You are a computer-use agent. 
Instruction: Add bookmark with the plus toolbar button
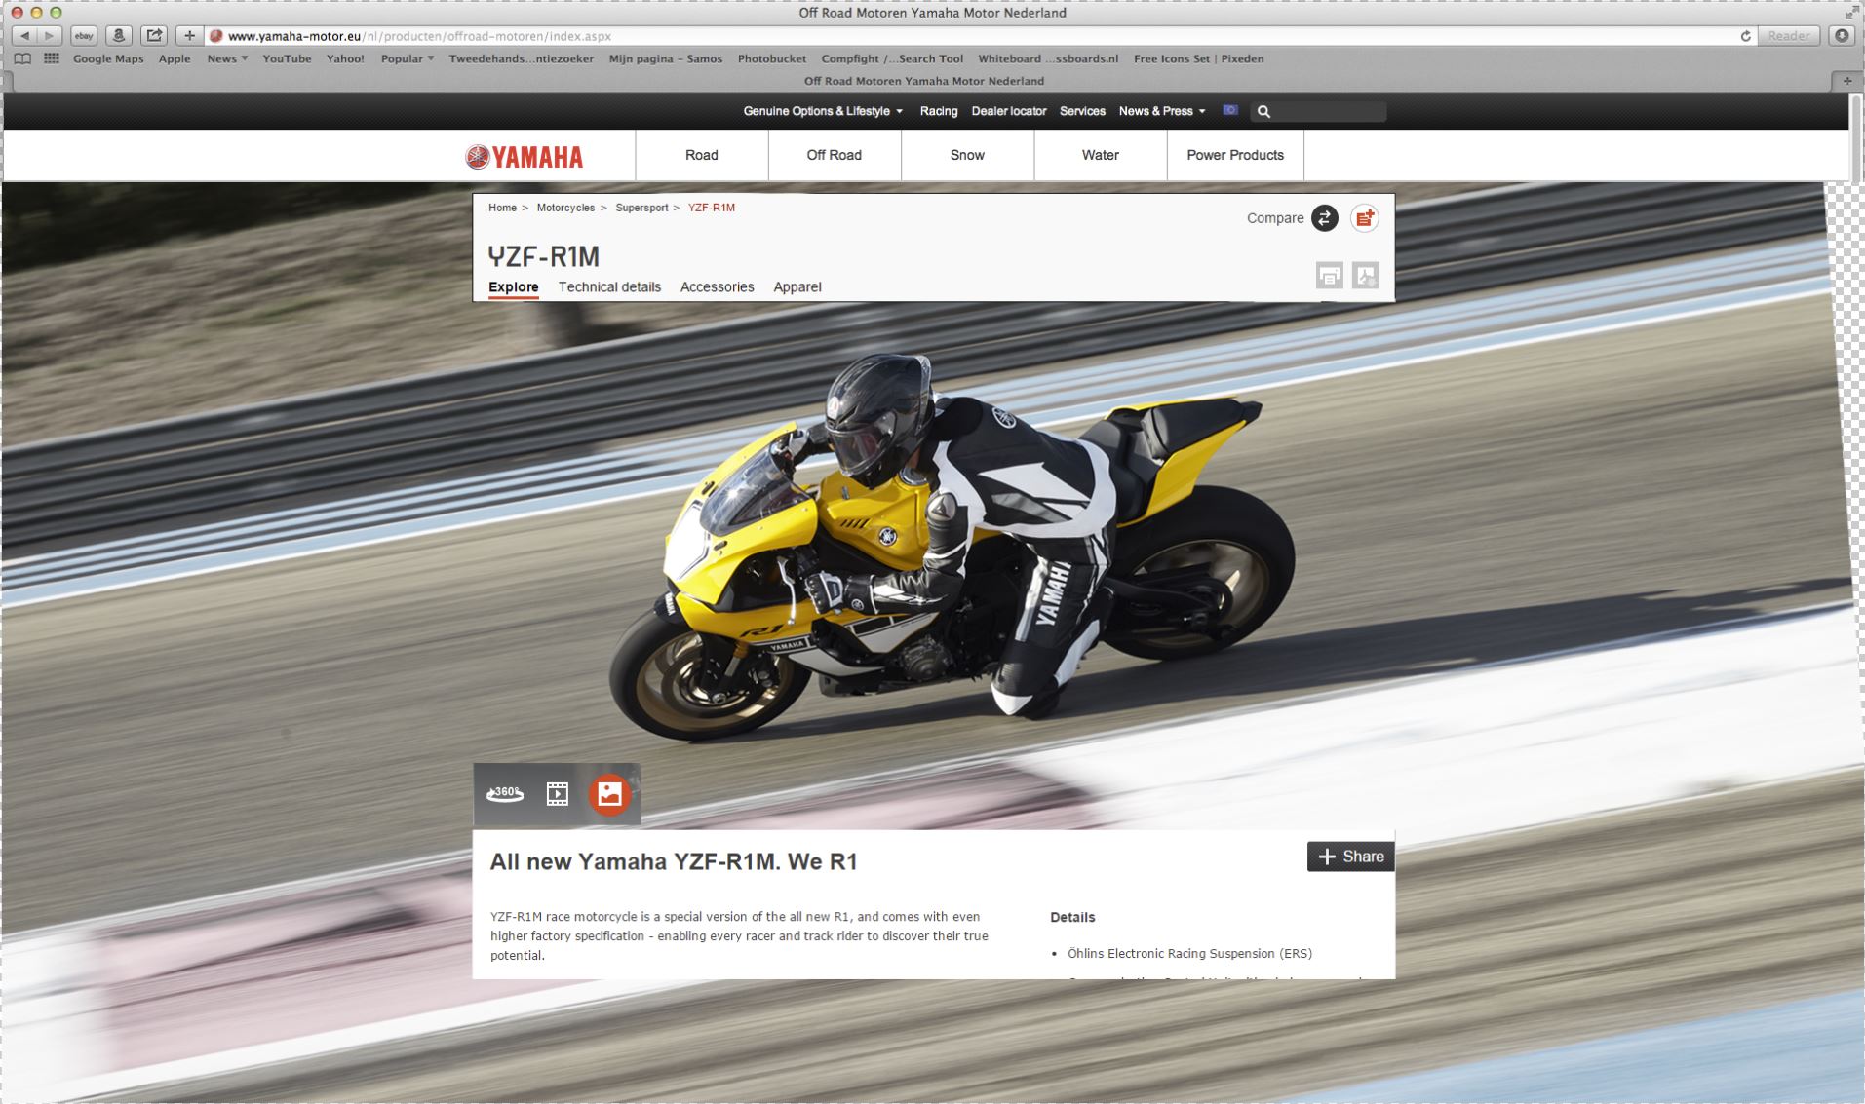(x=189, y=36)
